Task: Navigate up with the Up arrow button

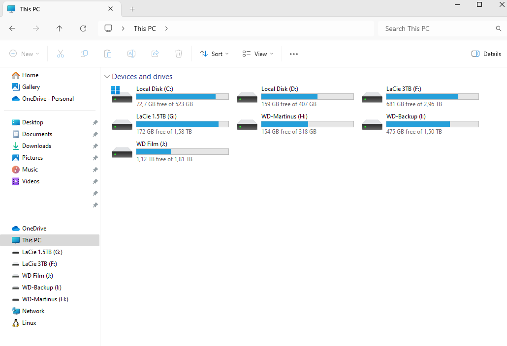Action: tap(59, 29)
